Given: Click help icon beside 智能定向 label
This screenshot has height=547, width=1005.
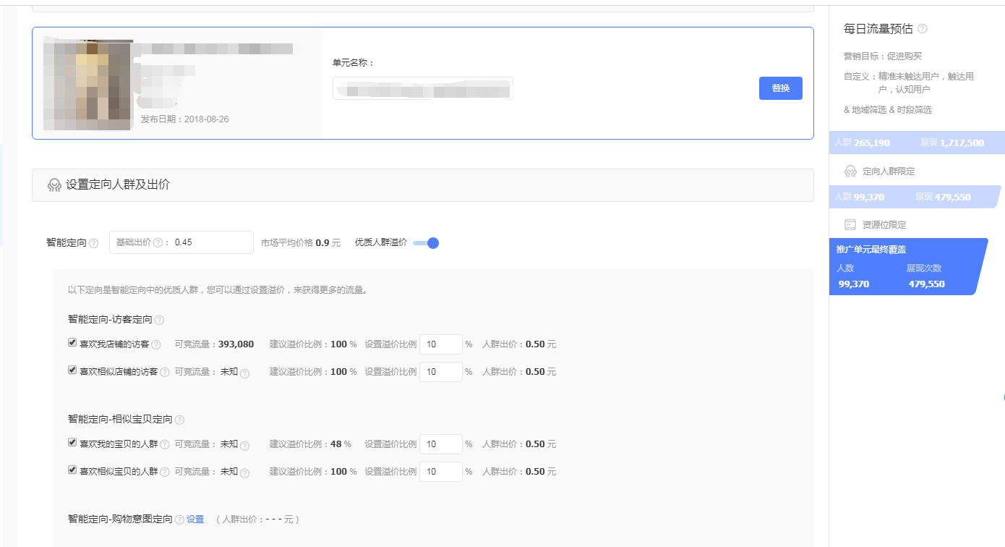Looking at the screenshot, I should pos(93,244).
